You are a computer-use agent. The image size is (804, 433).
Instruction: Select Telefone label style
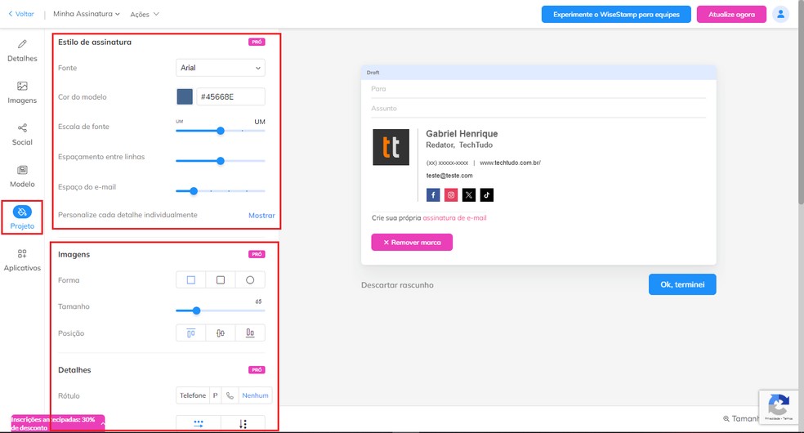(x=193, y=395)
